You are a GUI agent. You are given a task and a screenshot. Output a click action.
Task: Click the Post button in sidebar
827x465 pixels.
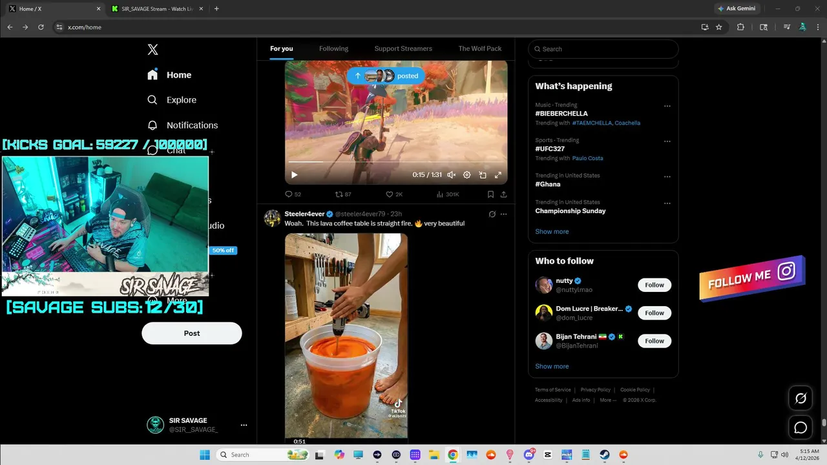point(192,333)
